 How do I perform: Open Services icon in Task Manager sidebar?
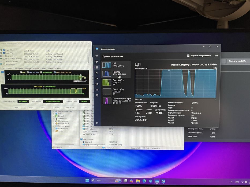97,95
